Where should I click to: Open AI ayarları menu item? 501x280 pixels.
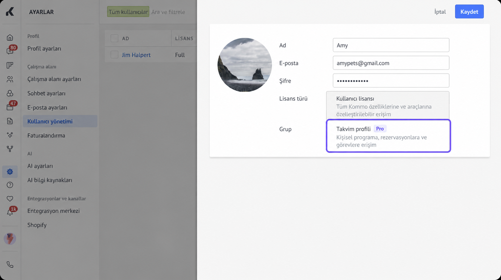40,166
